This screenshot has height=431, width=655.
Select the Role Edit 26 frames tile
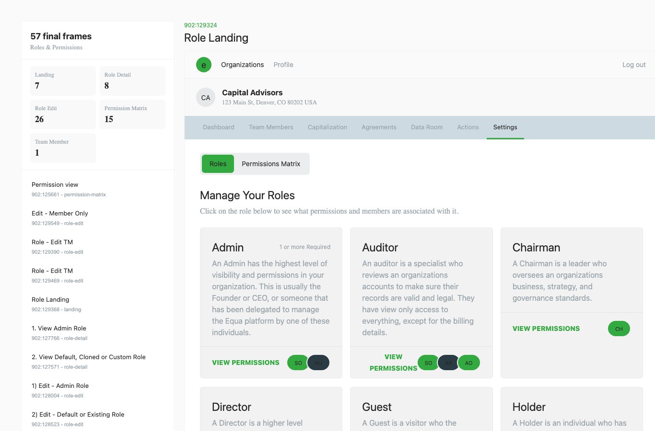63,114
